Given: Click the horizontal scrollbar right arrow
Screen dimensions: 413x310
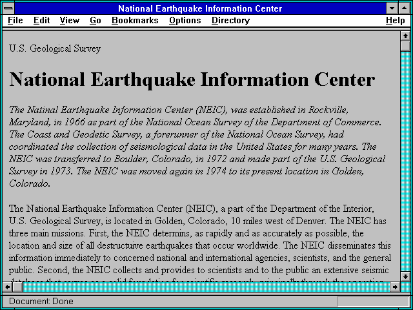Looking at the screenshot, I should coord(395,287).
